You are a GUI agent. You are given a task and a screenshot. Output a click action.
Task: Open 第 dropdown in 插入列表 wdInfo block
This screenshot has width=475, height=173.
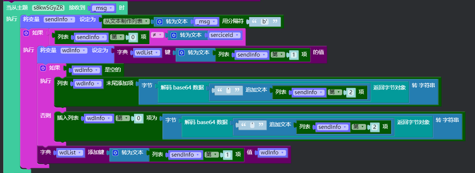click(123, 118)
